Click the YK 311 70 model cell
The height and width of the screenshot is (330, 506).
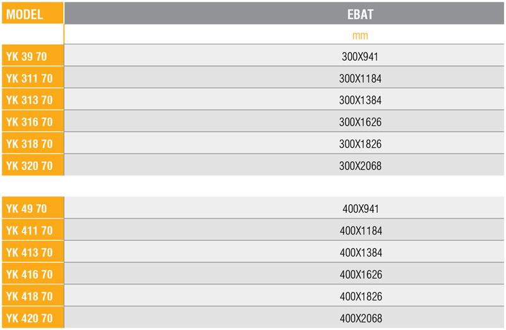pos(33,78)
